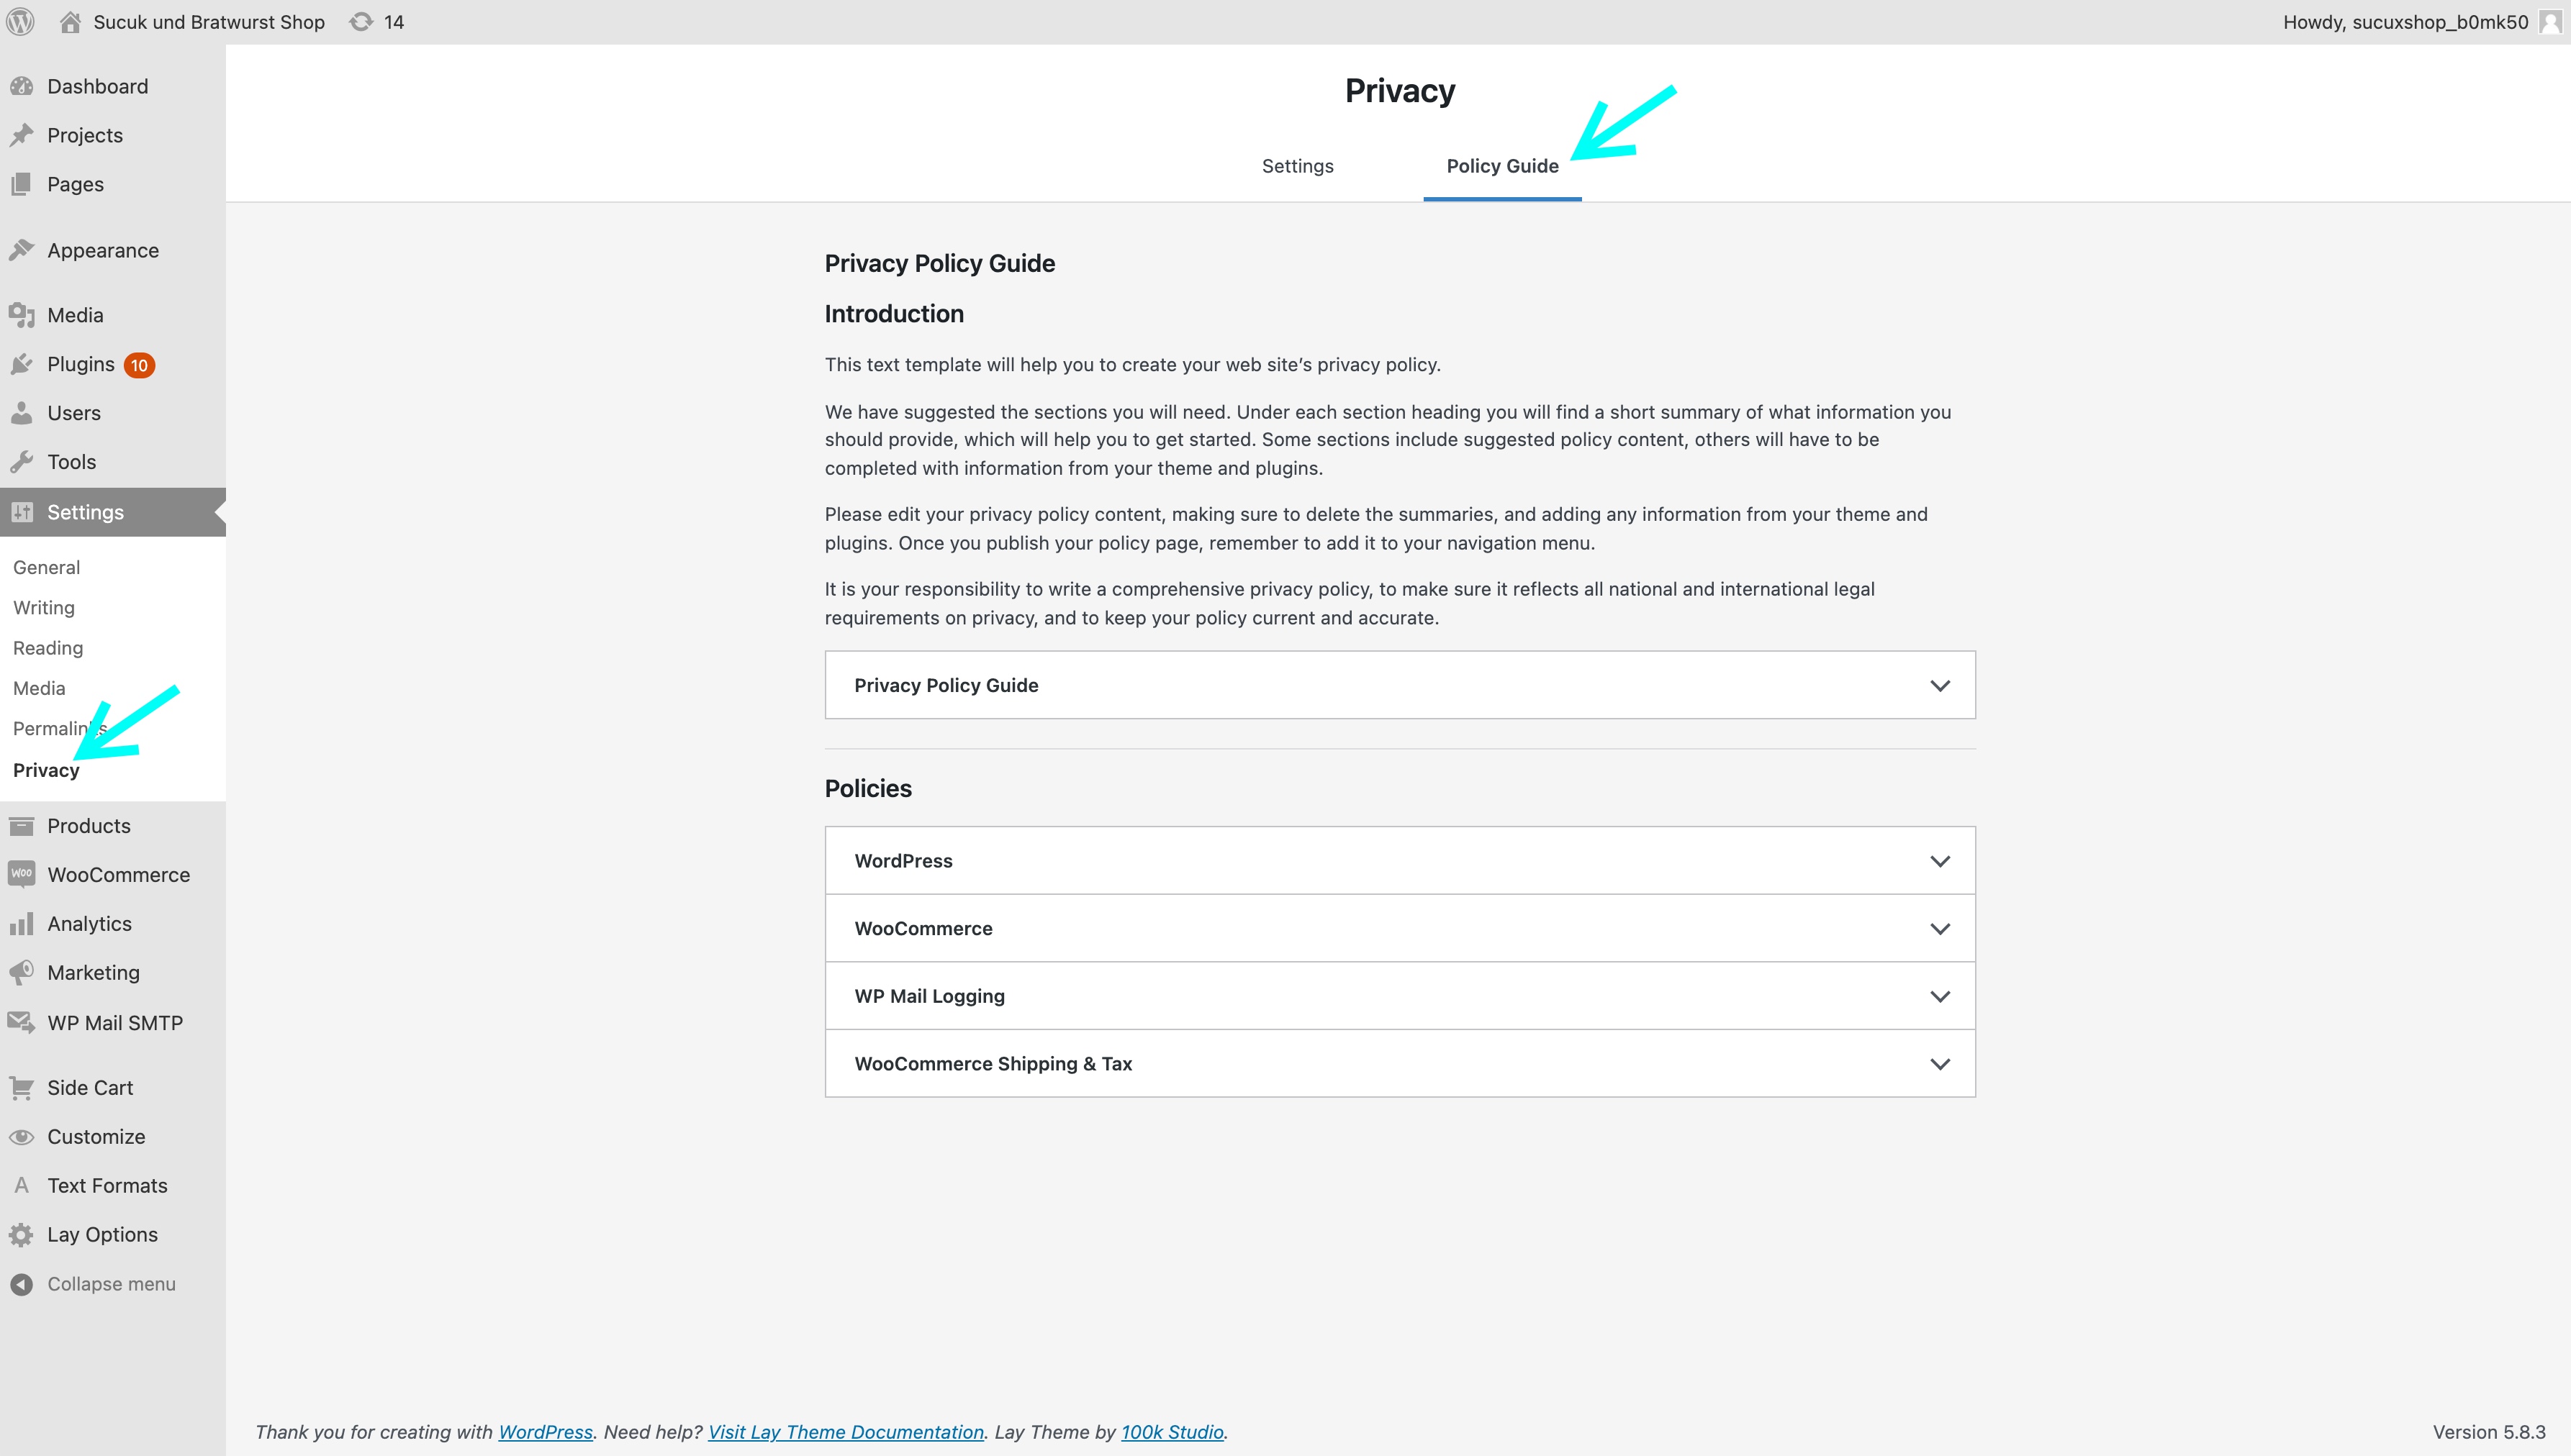Expand the WordPress policy section
The image size is (2571, 1456).
pyautogui.click(x=1399, y=860)
